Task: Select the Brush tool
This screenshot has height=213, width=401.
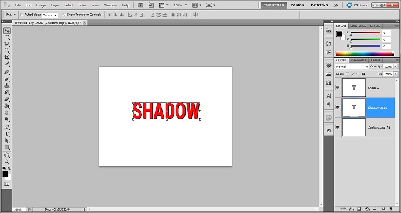Action: click(6, 79)
